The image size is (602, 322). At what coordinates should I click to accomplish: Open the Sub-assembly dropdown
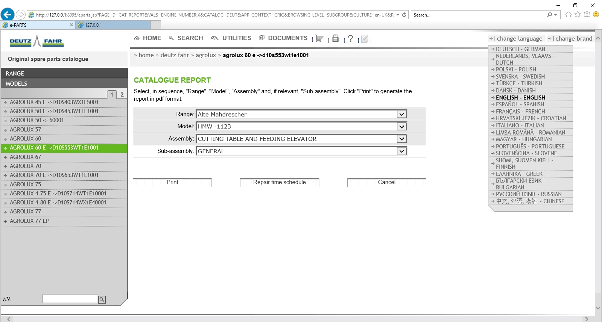pos(402,151)
